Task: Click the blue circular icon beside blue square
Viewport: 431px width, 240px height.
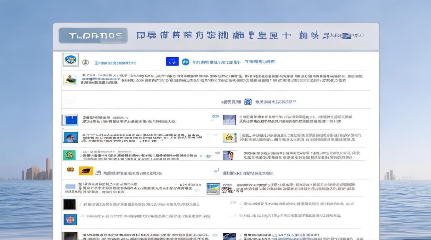Action: (185, 62)
